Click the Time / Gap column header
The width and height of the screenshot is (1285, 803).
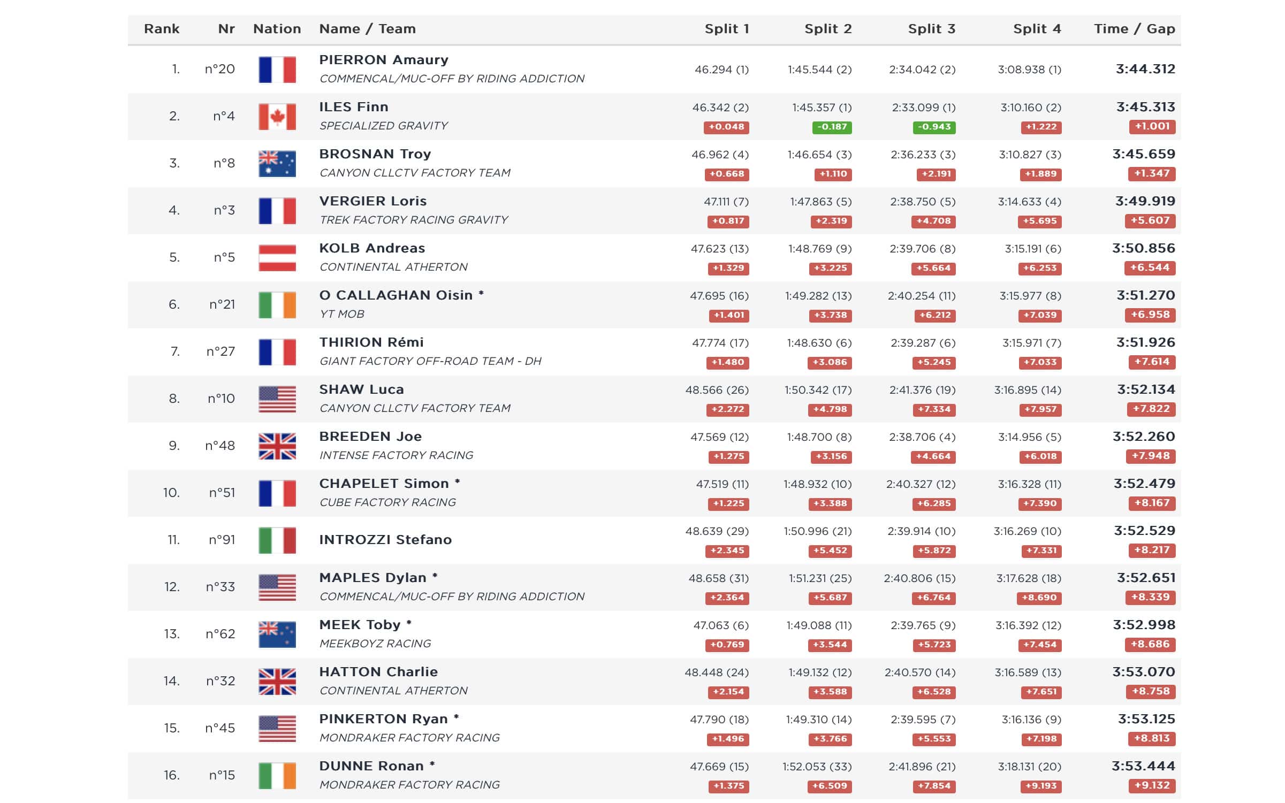pos(1134,29)
